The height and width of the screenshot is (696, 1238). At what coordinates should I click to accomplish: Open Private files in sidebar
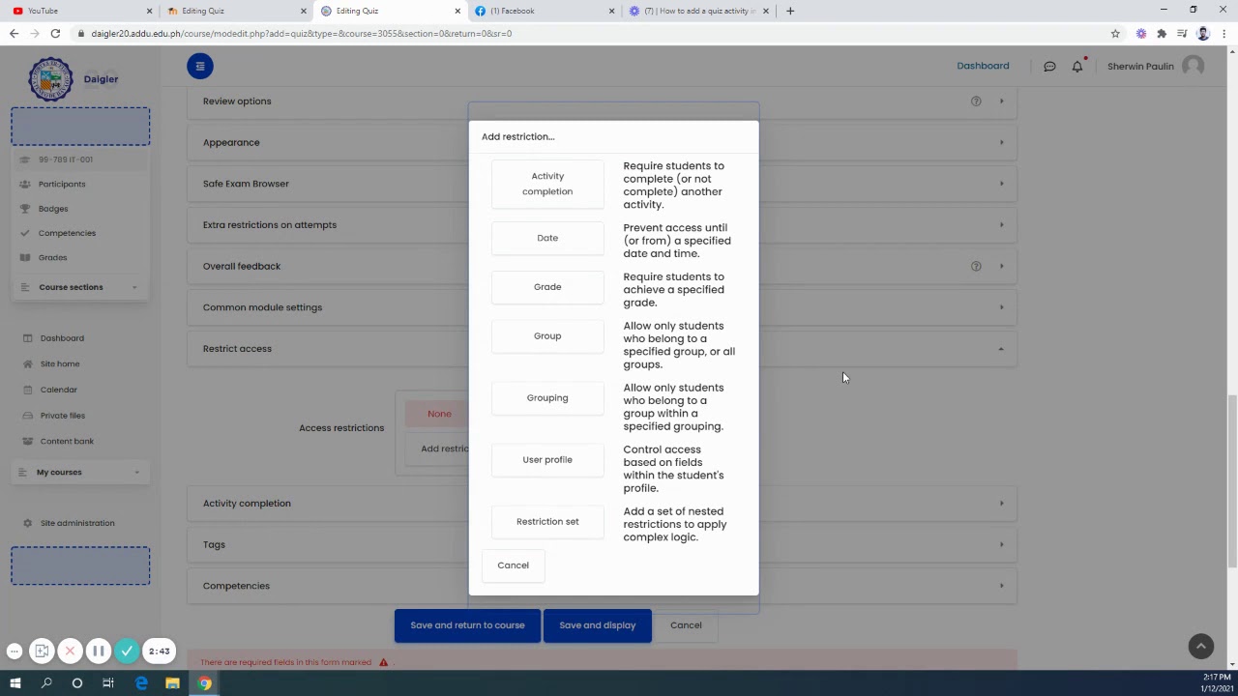[63, 416]
